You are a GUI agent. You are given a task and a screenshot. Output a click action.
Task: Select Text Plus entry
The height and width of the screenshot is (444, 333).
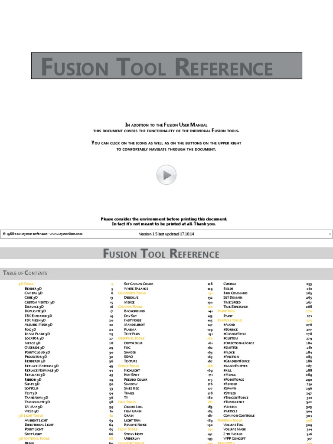click(132, 334)
